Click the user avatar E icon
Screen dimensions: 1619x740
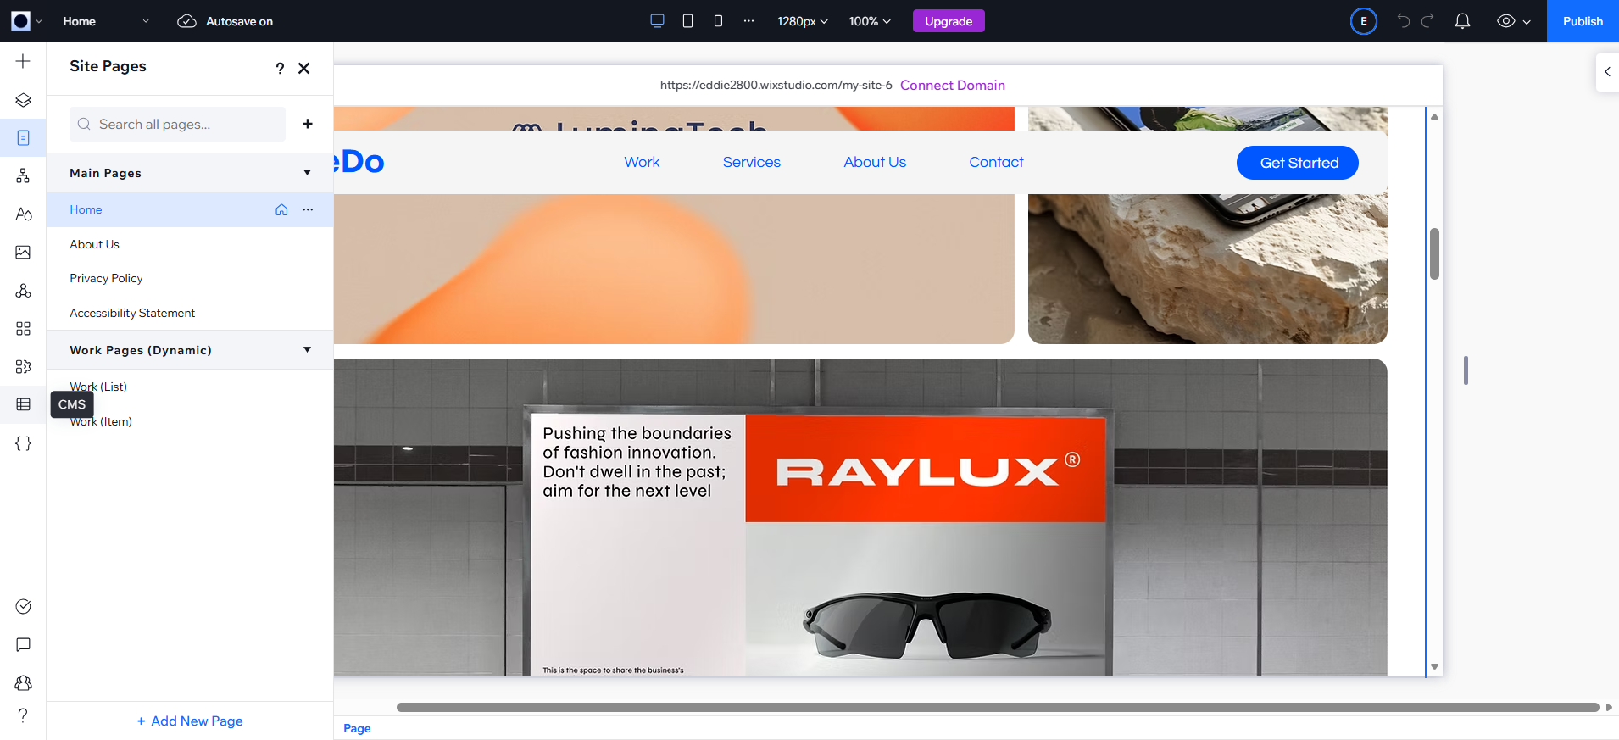coord(1364,21)
